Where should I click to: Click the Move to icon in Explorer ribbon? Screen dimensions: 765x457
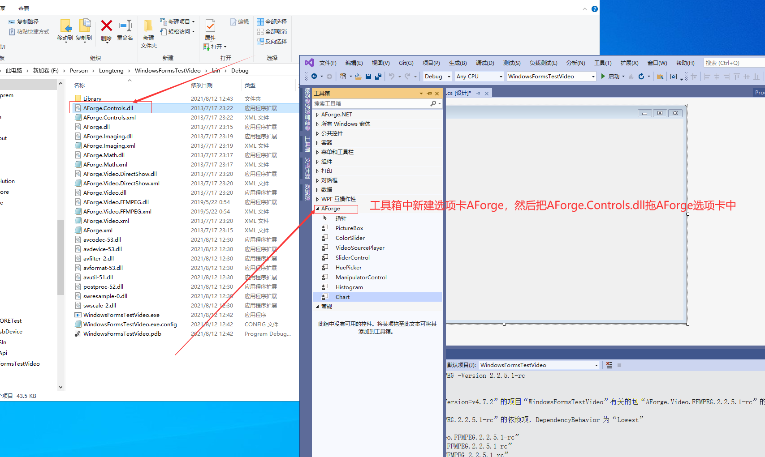click(x=65, y=26)
